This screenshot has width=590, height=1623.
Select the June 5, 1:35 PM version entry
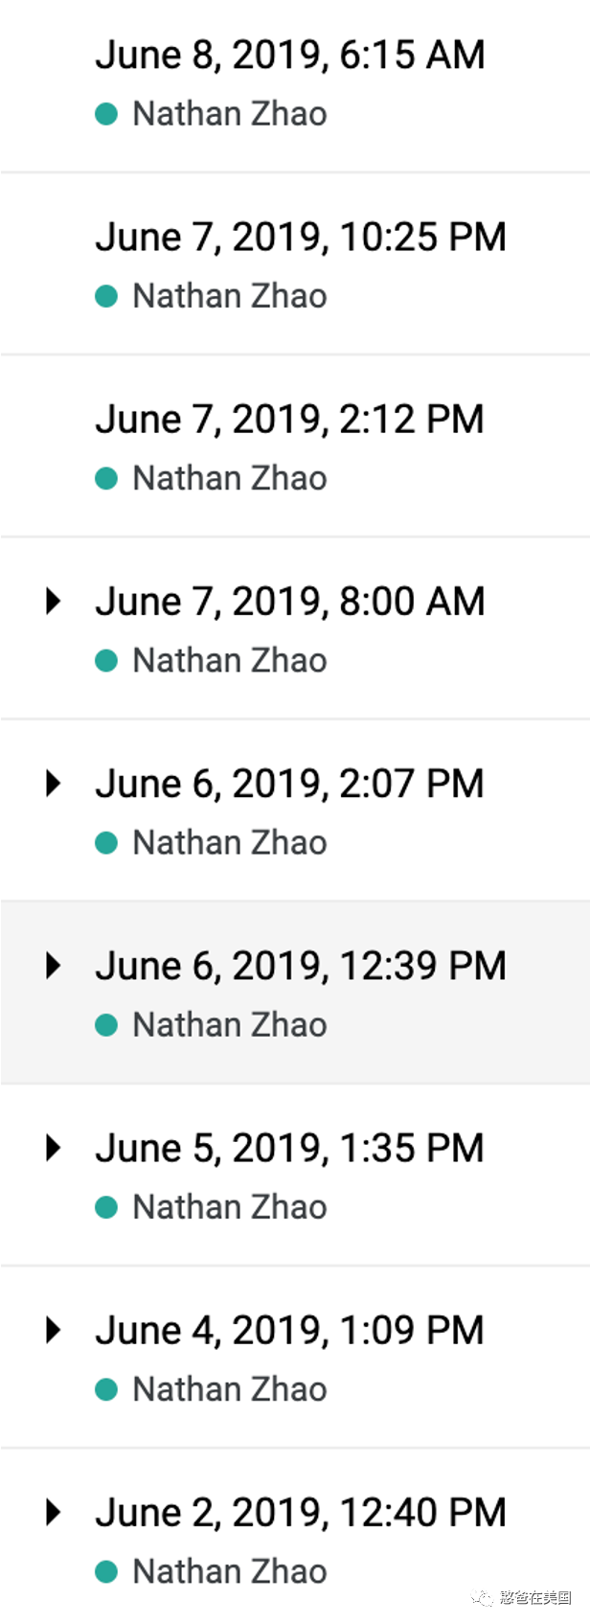[295, 1176]
